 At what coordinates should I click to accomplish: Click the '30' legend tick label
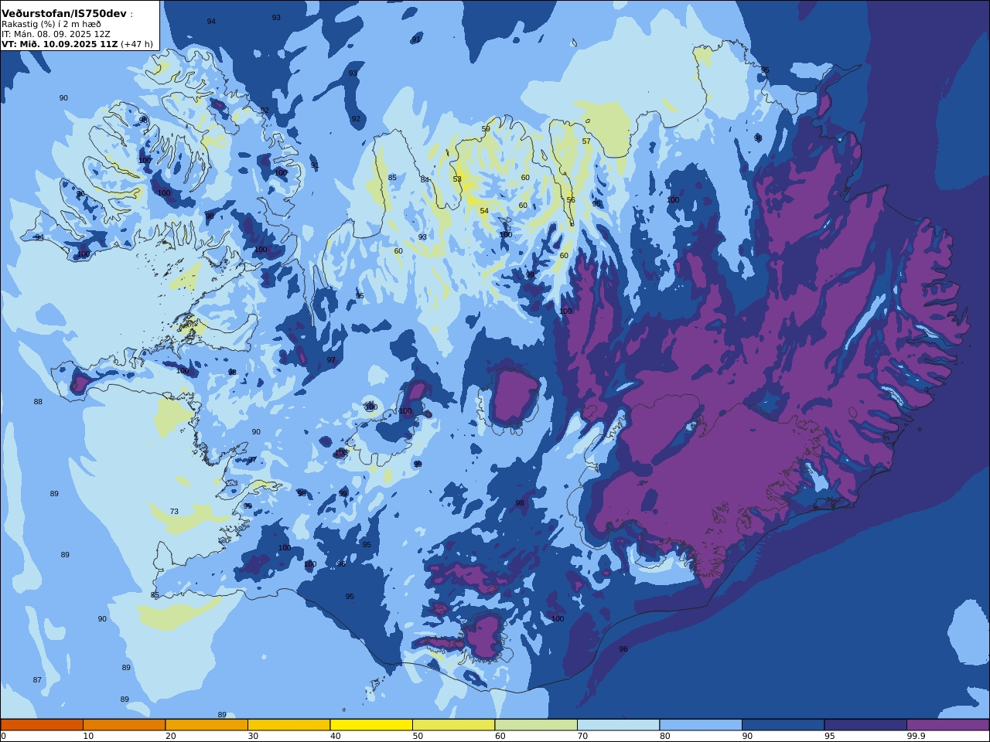(253, 736)
